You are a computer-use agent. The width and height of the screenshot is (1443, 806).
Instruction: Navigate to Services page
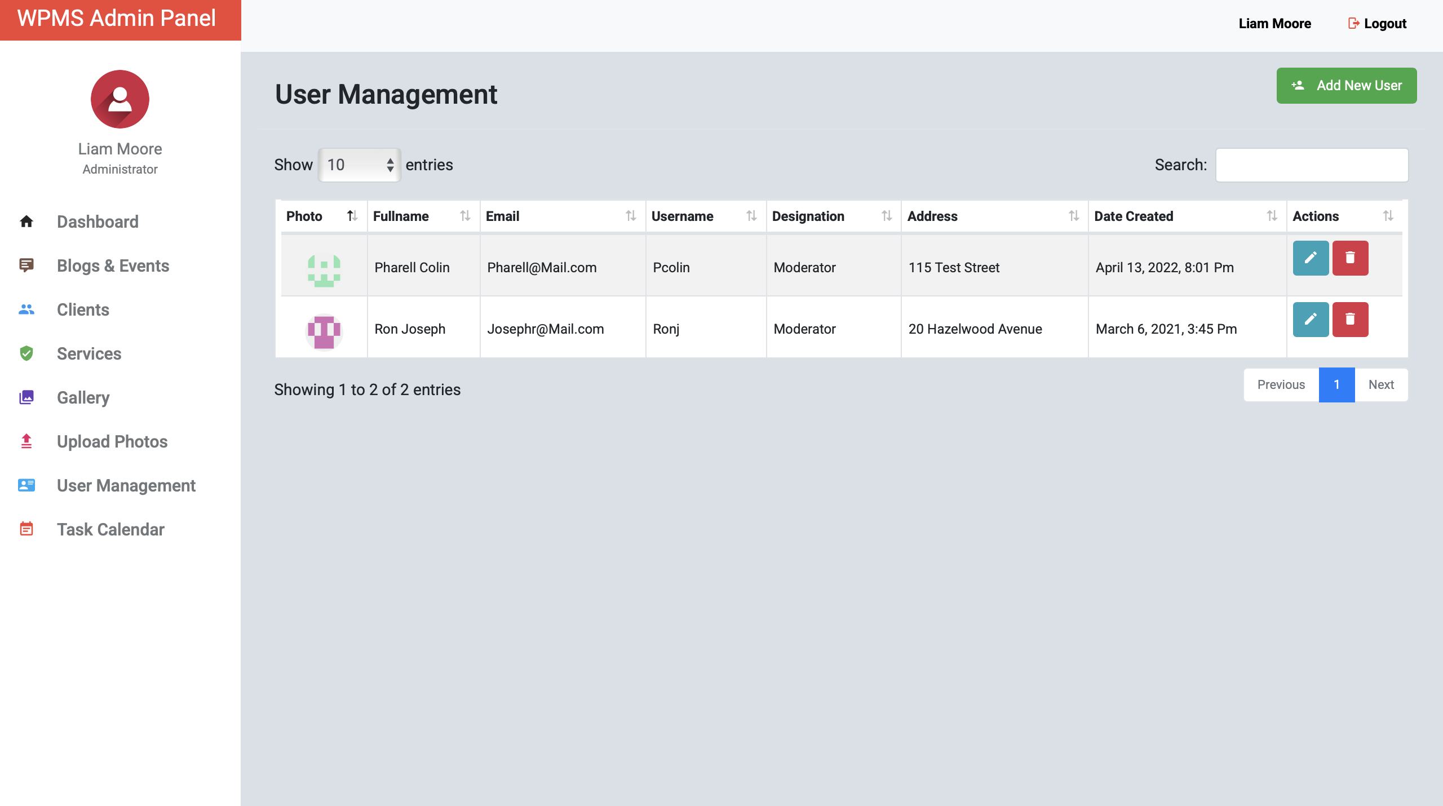pos(89,353)
